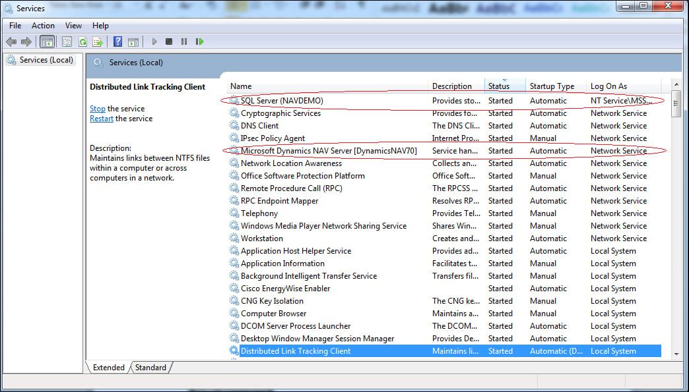
Task: Click gear icon beside CNG Key Isolation
Action: [x=234, y=301]
